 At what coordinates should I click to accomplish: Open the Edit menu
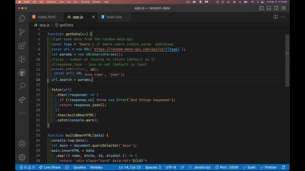tap(41, 2)
